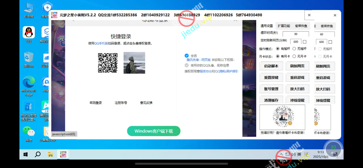Open the 服务协议 link

click(x=205, y=71)
